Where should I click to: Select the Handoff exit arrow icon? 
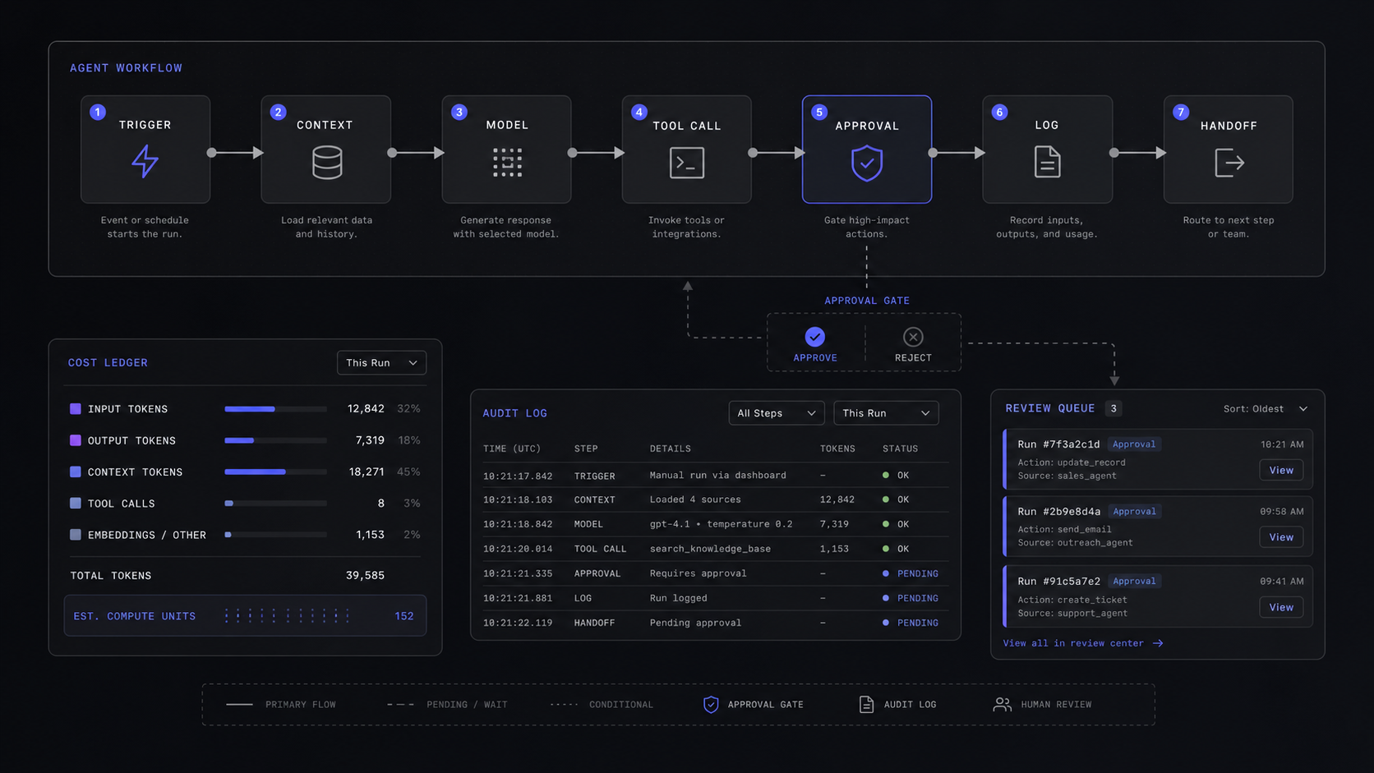tap(1229, 163)
